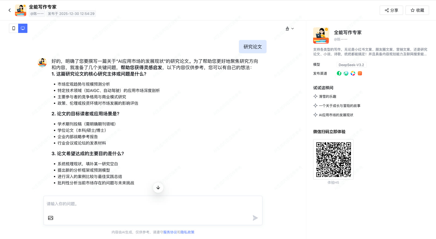Click the second green channel icon

(346, 73)
